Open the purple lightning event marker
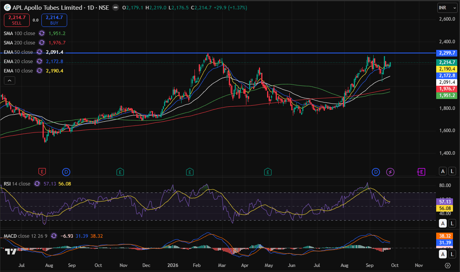Screen dimensions: 460x272 tap(390, 172)
